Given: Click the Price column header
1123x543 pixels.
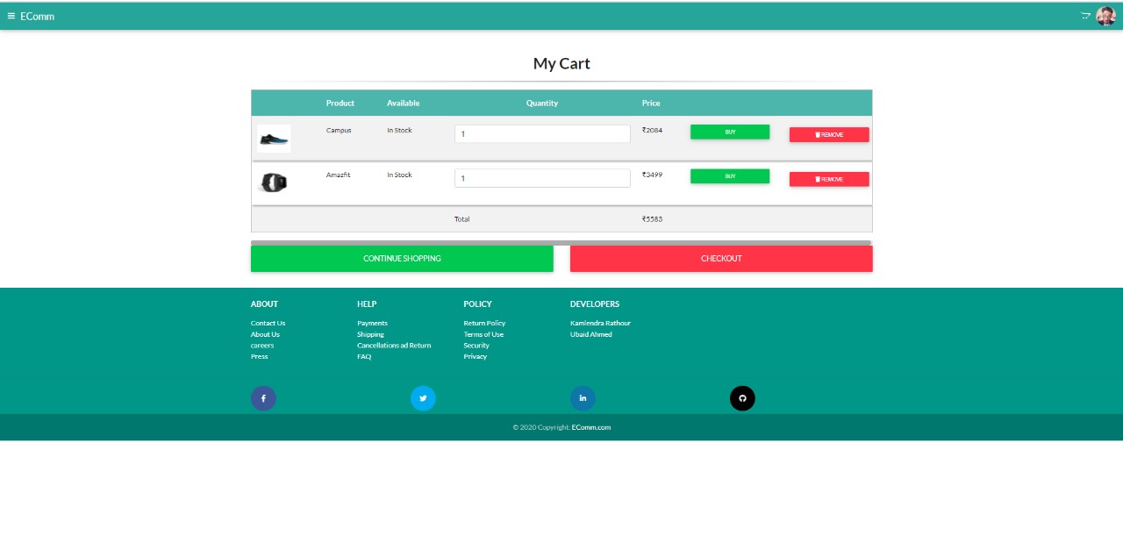Looking at the screenshot, I should pyautogui.click(x=651, y=104).
